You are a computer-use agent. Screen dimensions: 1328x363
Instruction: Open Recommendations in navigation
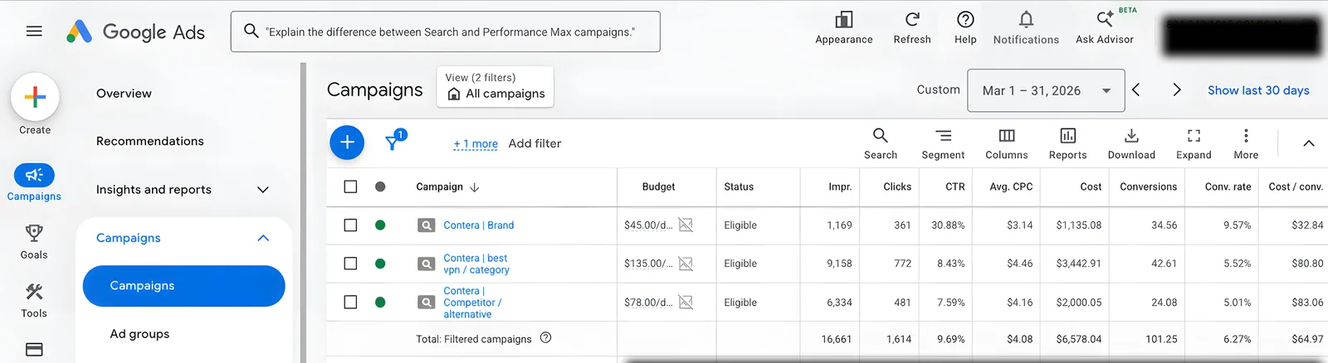tap(149, 141)
